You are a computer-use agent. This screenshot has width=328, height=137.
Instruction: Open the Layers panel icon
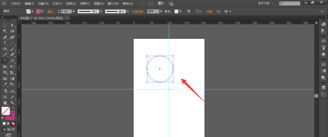323,87
